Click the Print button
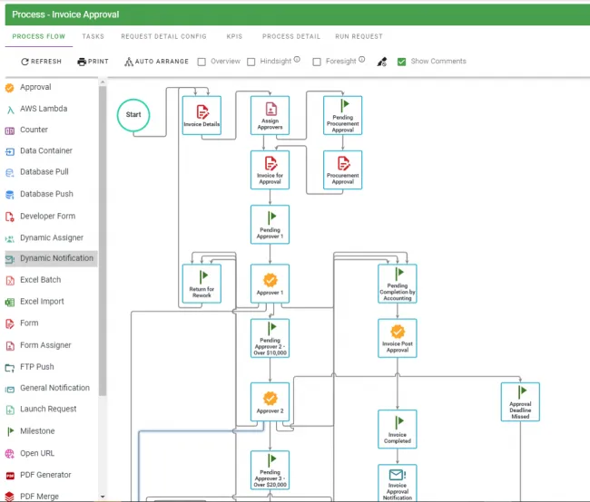The image size is (590, 502). tap(93, 62)
